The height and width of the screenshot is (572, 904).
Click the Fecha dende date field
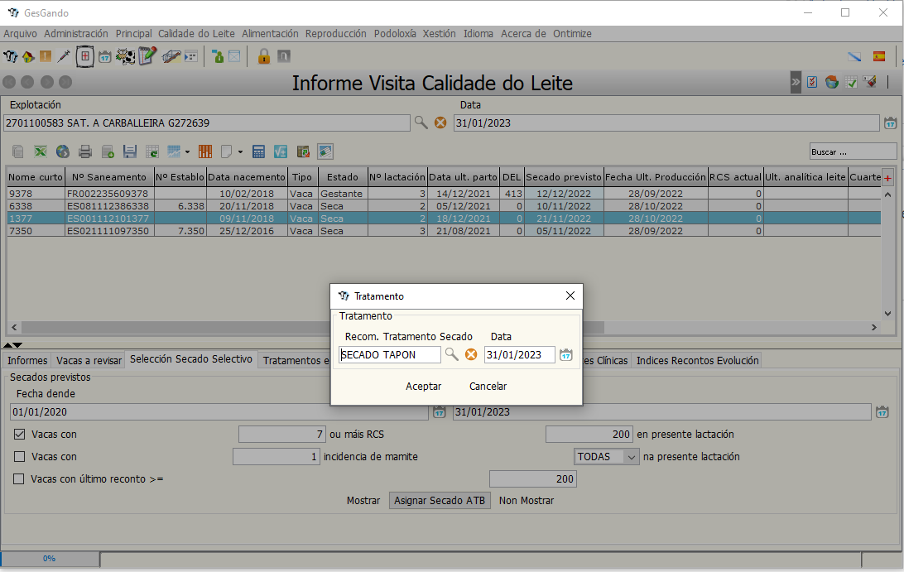tap(219, 411)
